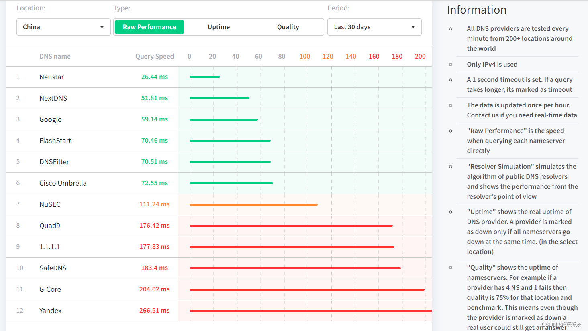Open the FlashStart provider row
The image size is (588, 331).
[219, 141]
